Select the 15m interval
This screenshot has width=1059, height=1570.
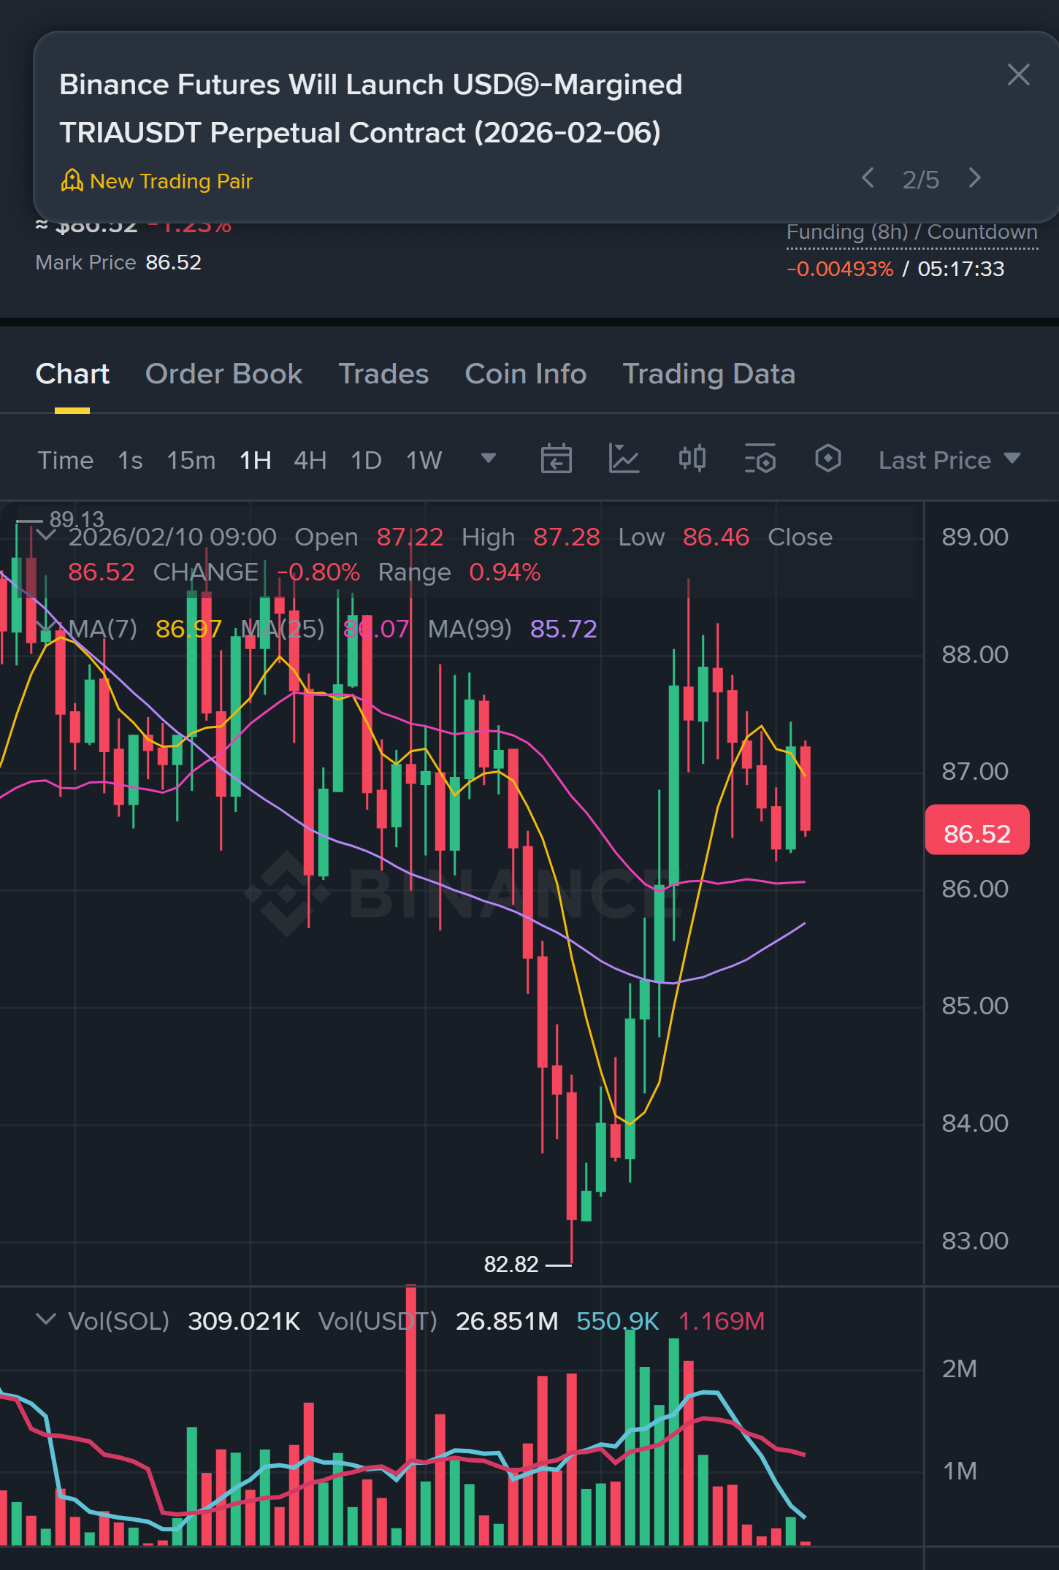click(x=191, y=460)
